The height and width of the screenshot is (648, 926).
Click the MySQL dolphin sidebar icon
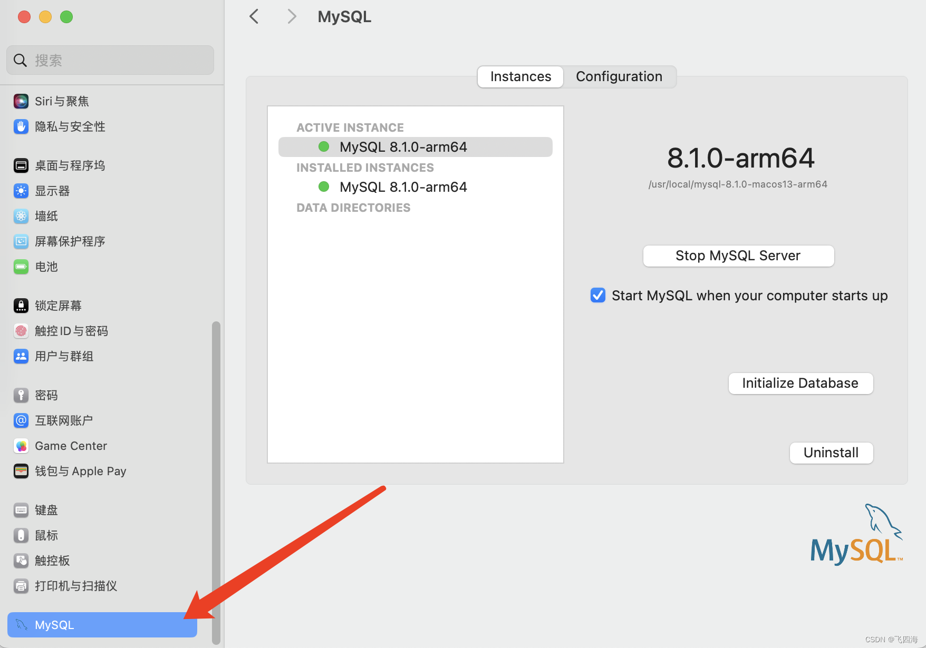(21, 625)
